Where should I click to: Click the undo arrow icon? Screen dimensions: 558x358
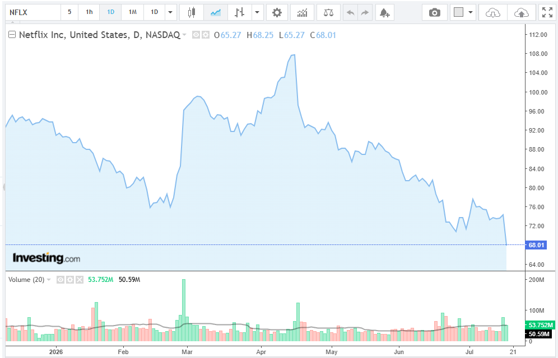pos(351,13)
